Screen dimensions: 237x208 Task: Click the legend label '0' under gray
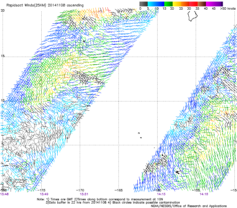(140, 9)
